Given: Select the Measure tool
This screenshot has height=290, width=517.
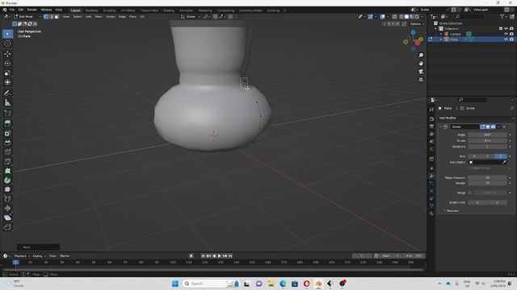Looking at the screenshot, I should (7, 102).
